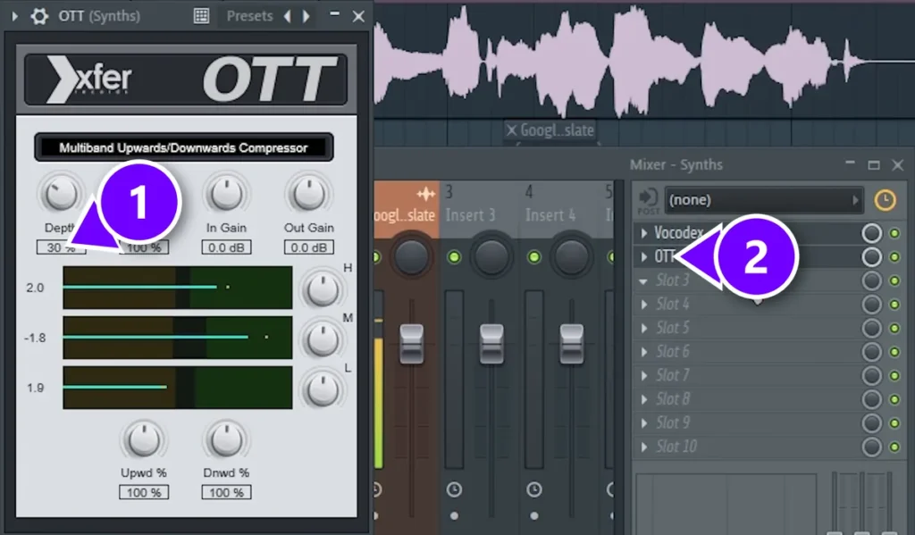Toggle the Slot 7 enable LED
Image resolution: width=915 pixels, height=535 pixels.
click(x=894, y=376)
